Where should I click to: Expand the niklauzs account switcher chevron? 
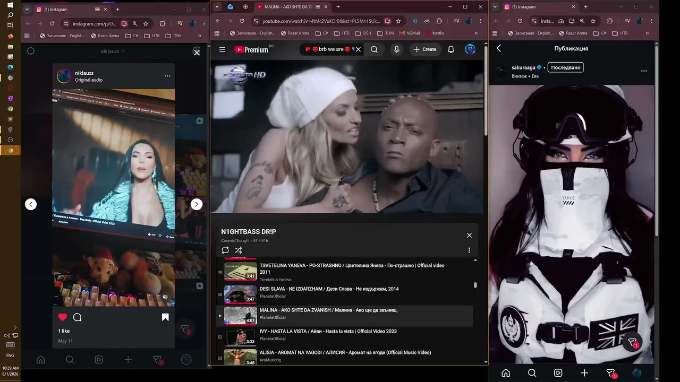click(x=123, y=51)
